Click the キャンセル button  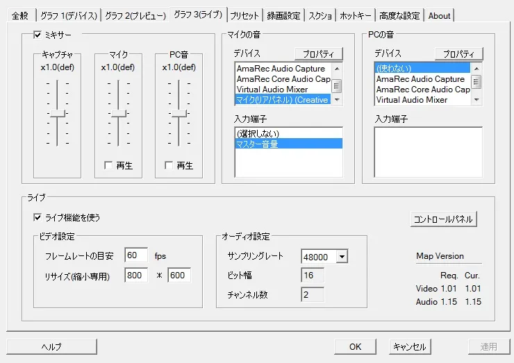click(408, 346)
